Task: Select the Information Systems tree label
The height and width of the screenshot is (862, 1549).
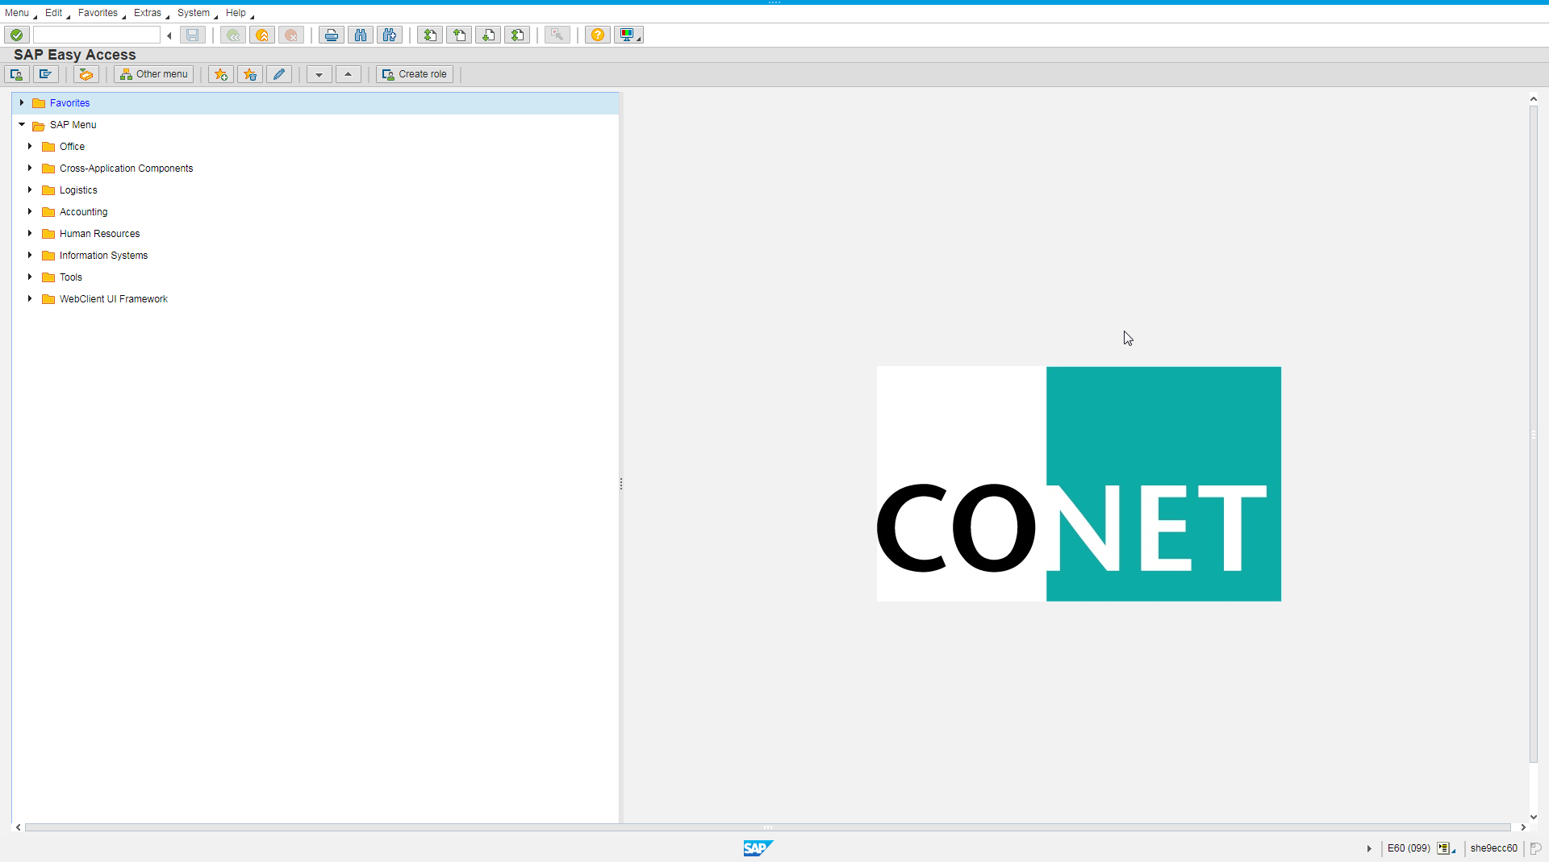Action: click(103, 256)
